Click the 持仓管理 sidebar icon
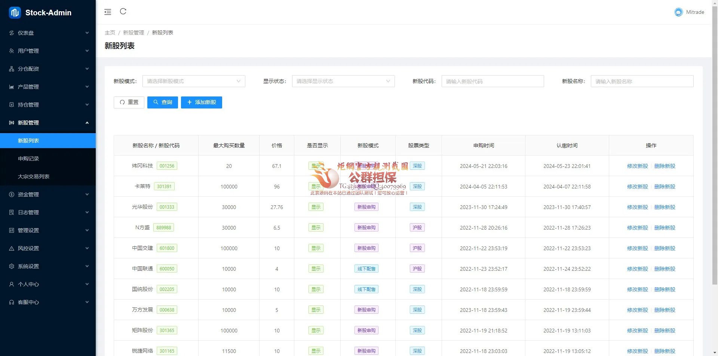 point(12,105)
